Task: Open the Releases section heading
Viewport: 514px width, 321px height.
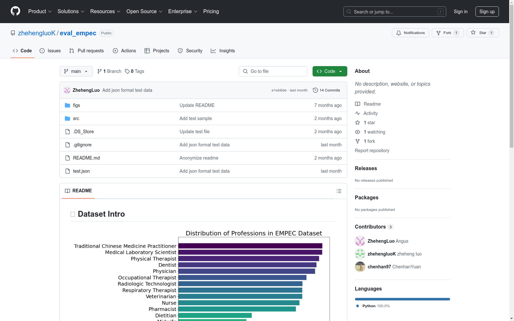Action: click(366, 168)
